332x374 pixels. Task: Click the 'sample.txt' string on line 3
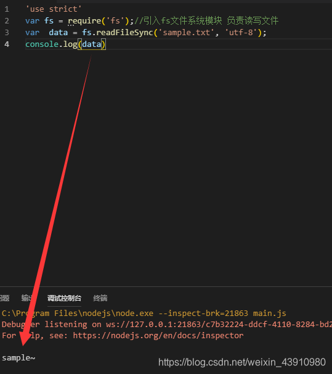pos(187,33)
